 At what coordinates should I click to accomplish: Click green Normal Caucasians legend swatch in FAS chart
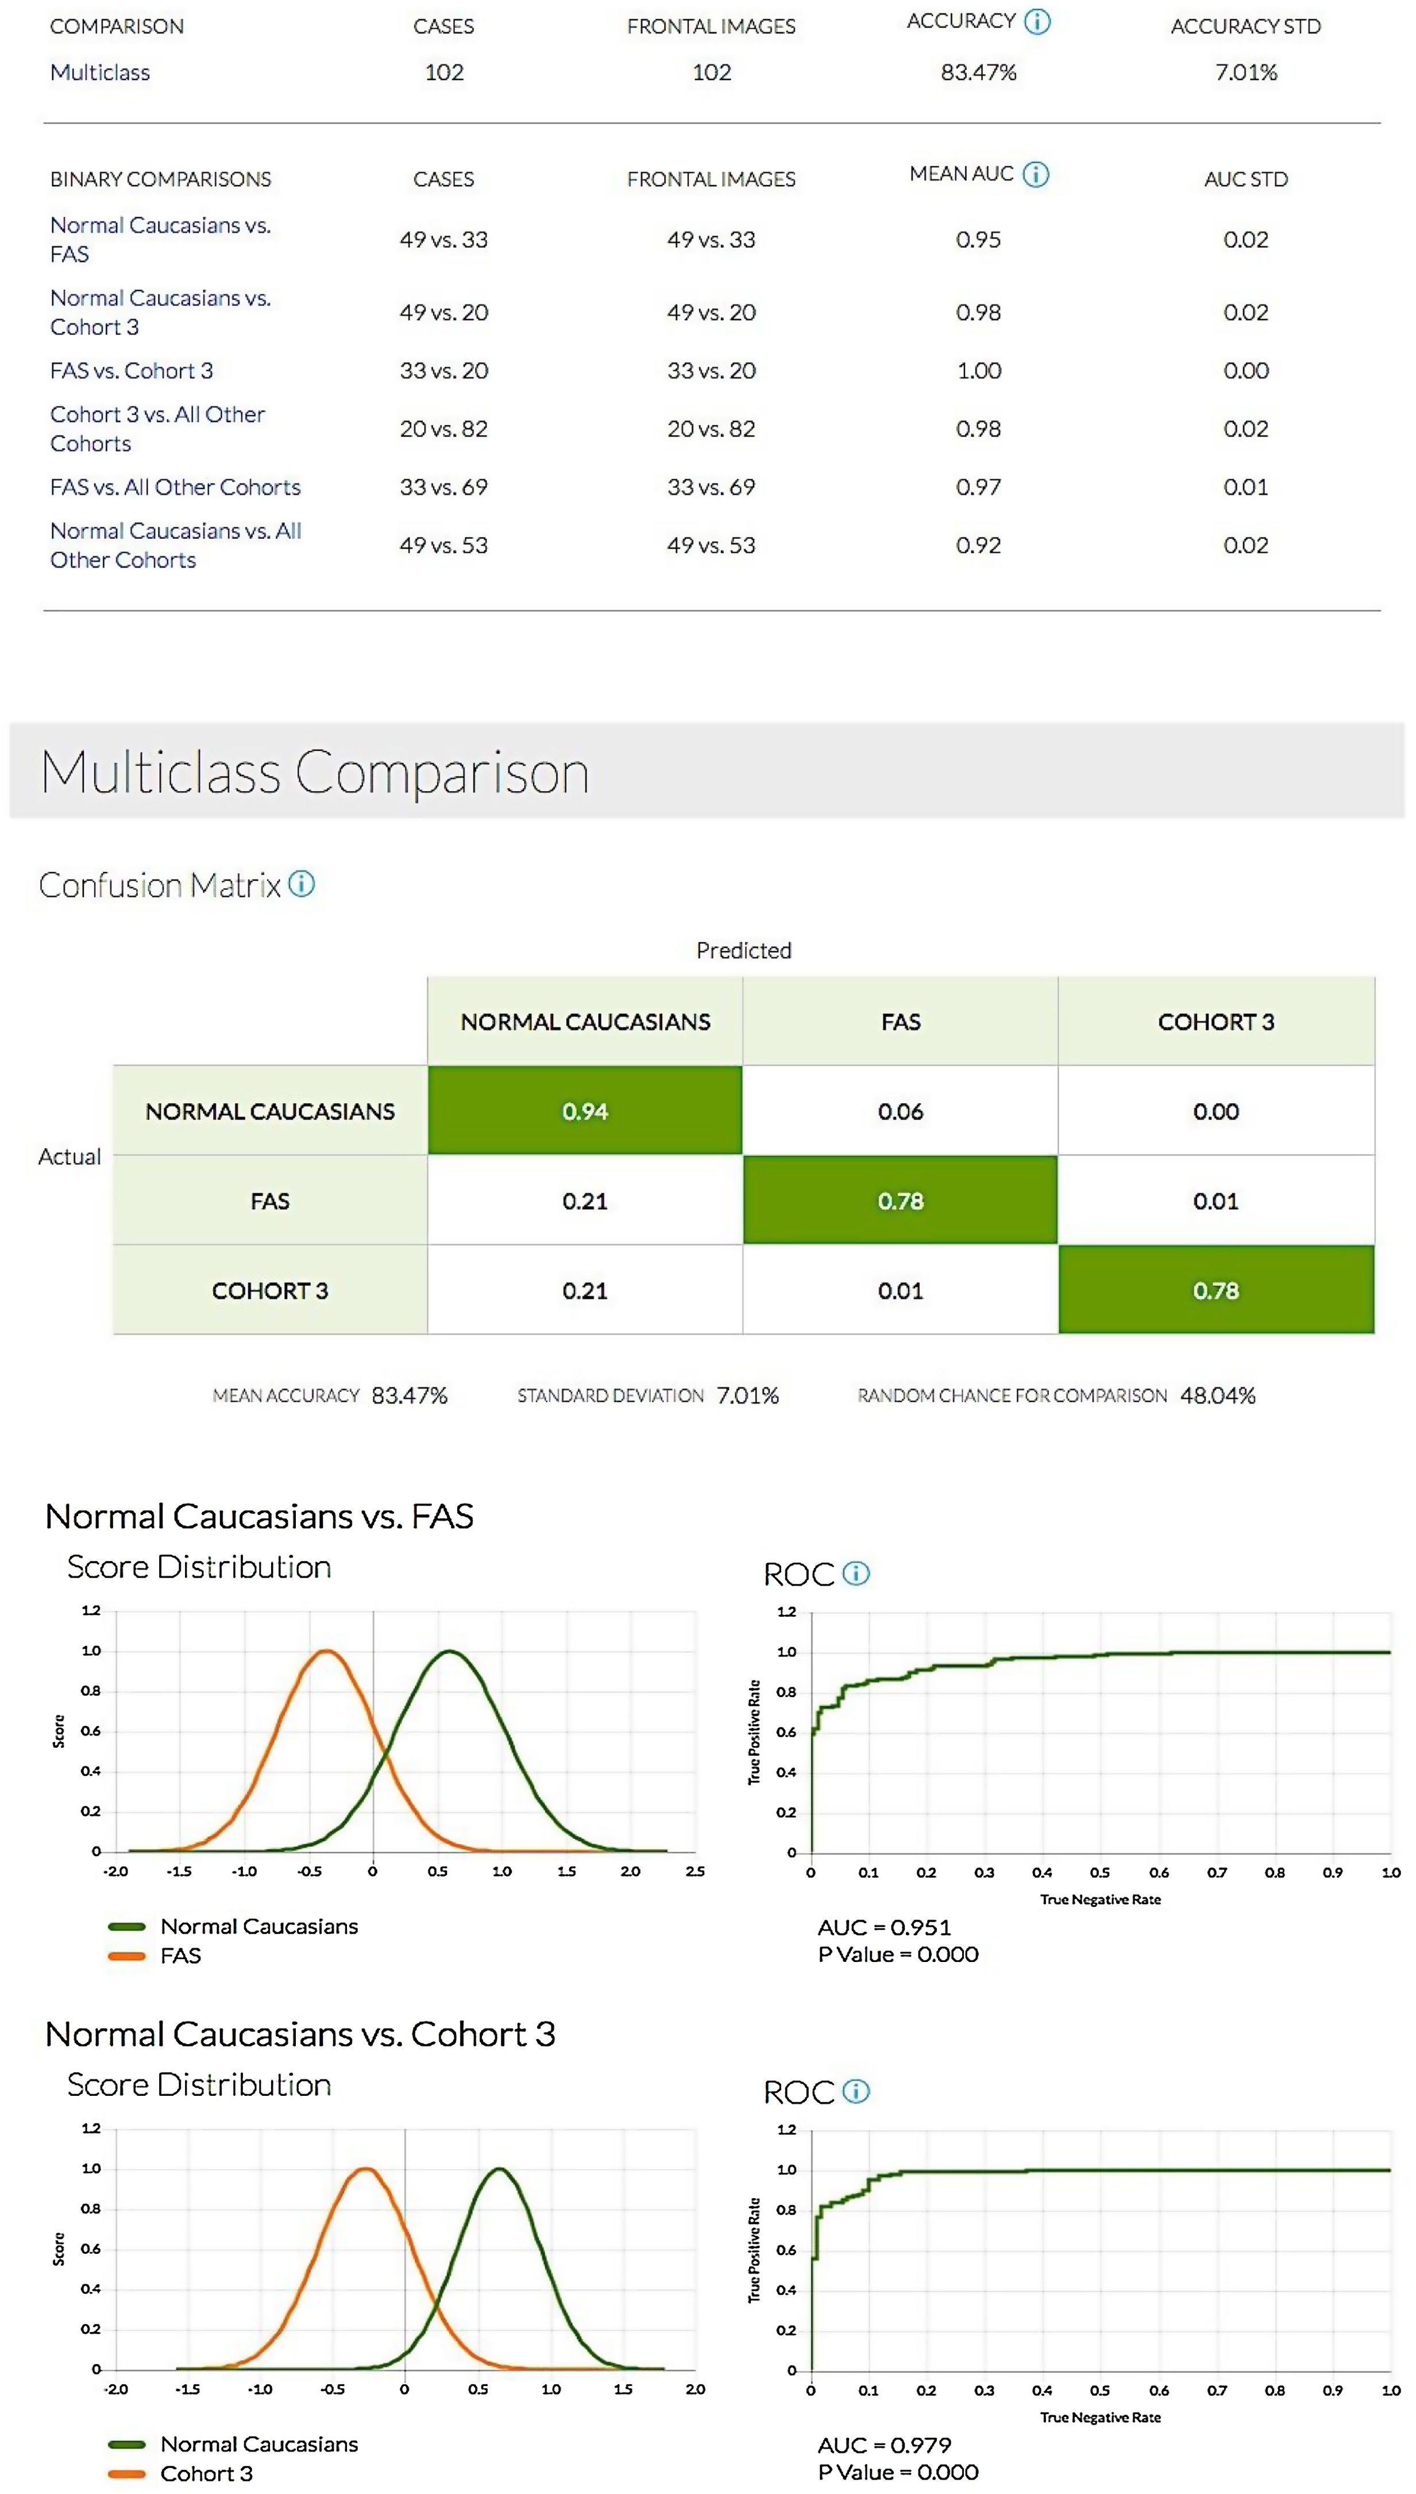point(126,1926)
